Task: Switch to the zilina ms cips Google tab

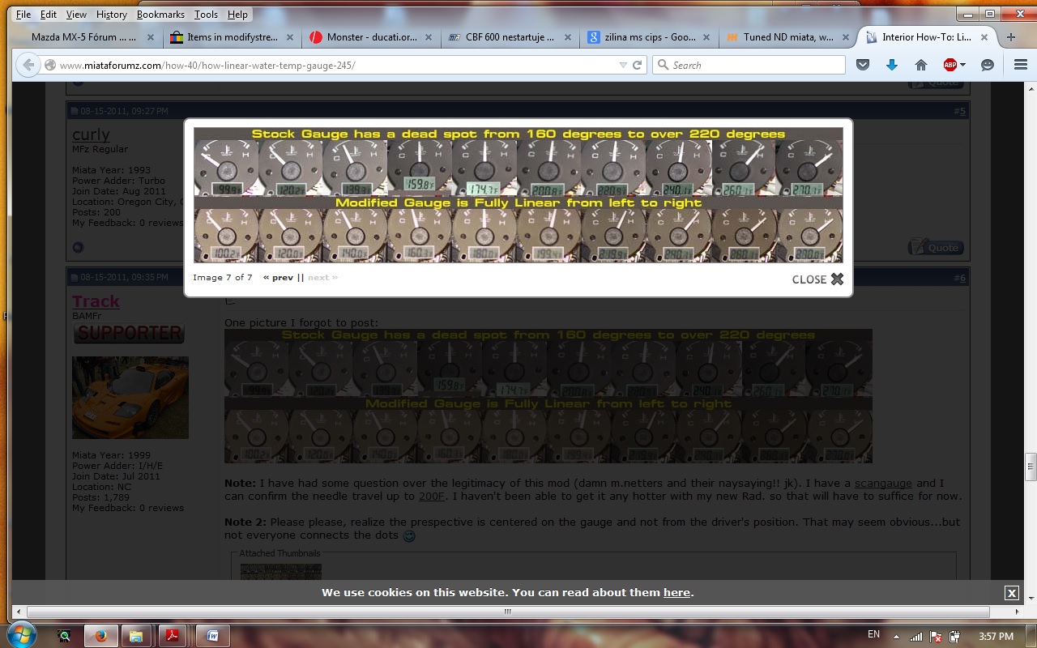Action: point(649,37)
